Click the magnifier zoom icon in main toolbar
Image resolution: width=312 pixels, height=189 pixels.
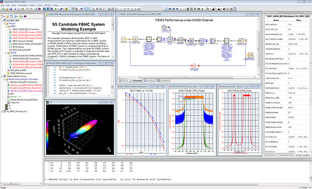click(101, 9)
